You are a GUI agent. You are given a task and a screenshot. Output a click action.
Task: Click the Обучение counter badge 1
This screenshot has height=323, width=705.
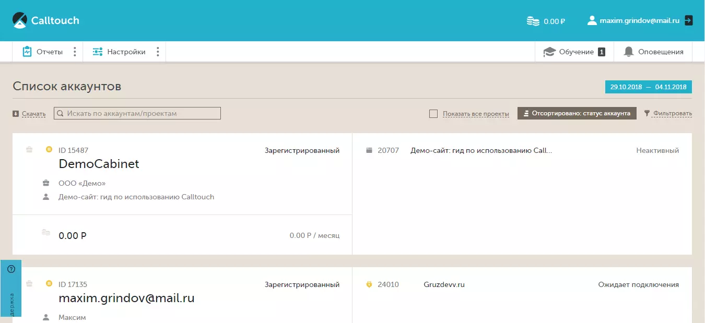pyautogui.click(x=602, y=52)
